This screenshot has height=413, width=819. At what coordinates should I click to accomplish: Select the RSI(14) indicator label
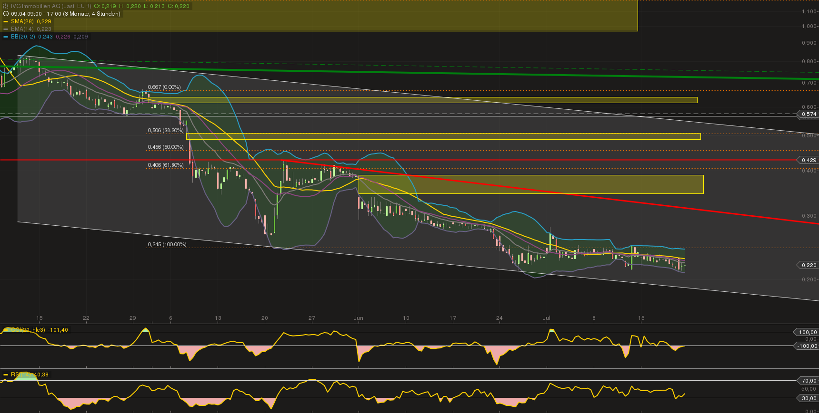[x=22, y=375]
